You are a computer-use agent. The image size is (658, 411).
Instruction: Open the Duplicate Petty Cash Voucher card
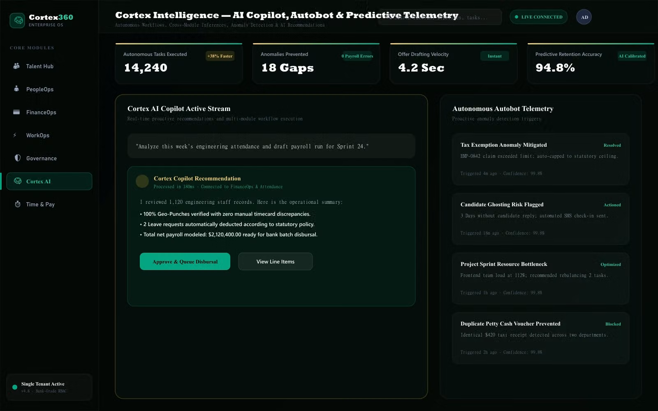click(x=541, y=338)
